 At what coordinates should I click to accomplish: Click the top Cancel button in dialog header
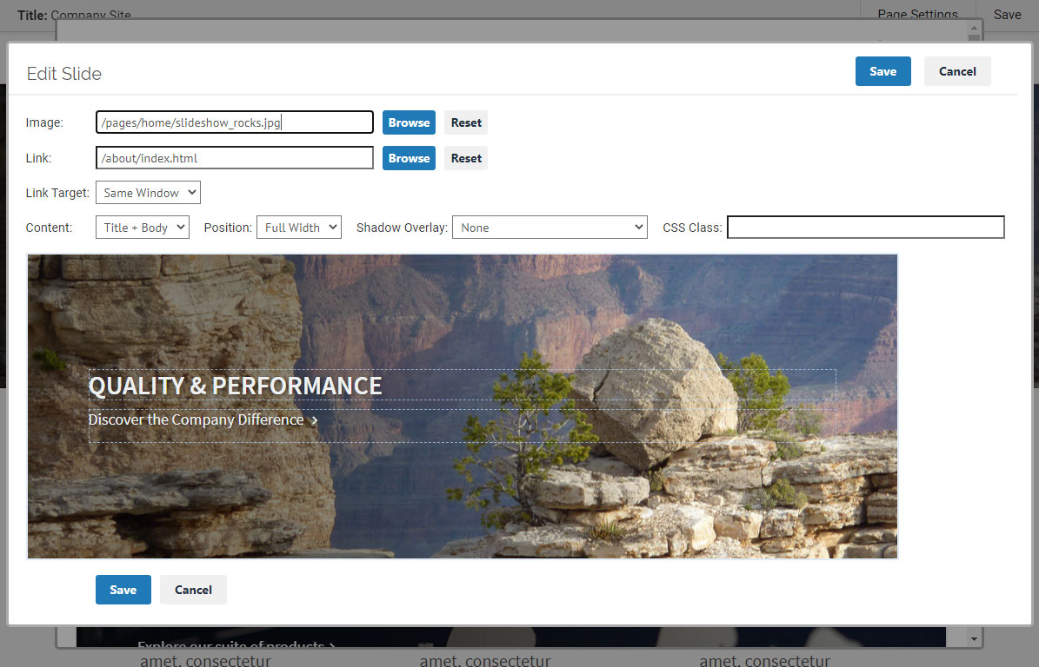[957, 71]
